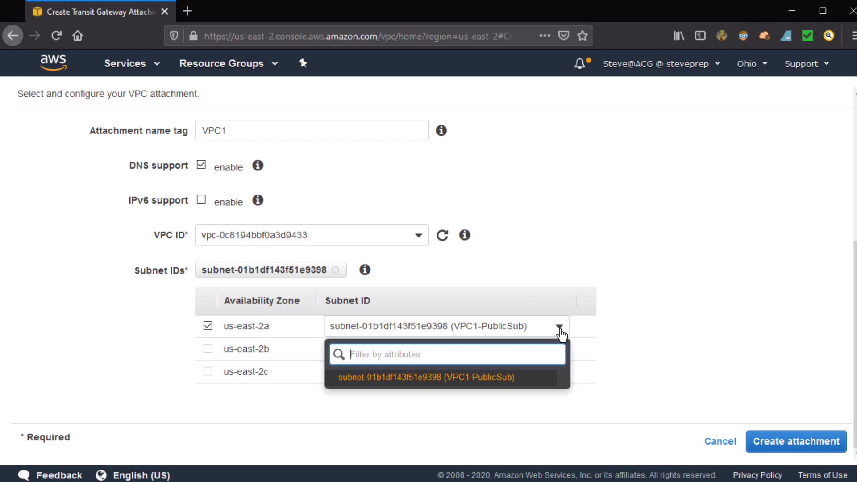Enable the IPv6 support checkbox
The width and height of the screenshot is (857, 482).
(201, 199)
